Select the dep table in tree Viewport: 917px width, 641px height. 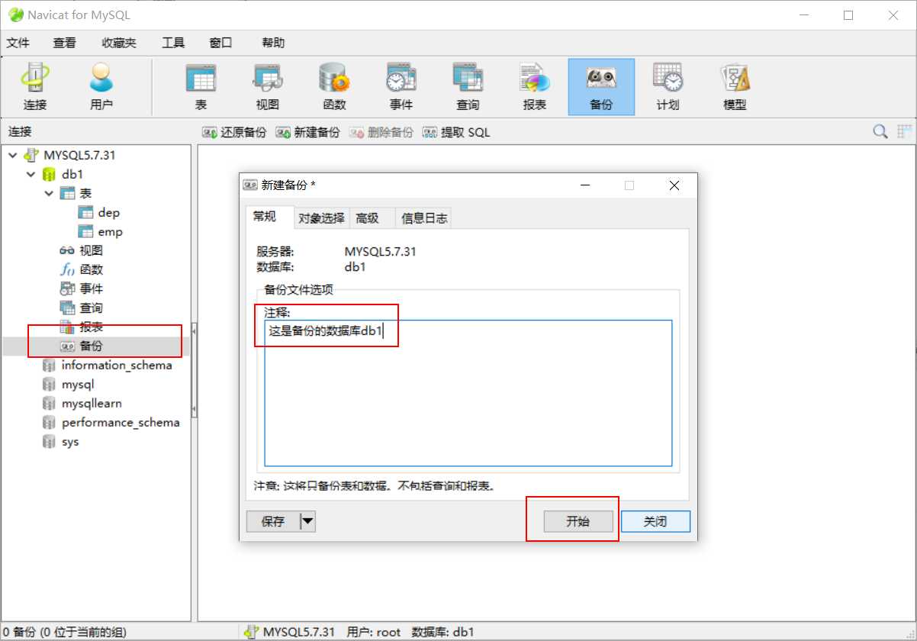(99, 213)
